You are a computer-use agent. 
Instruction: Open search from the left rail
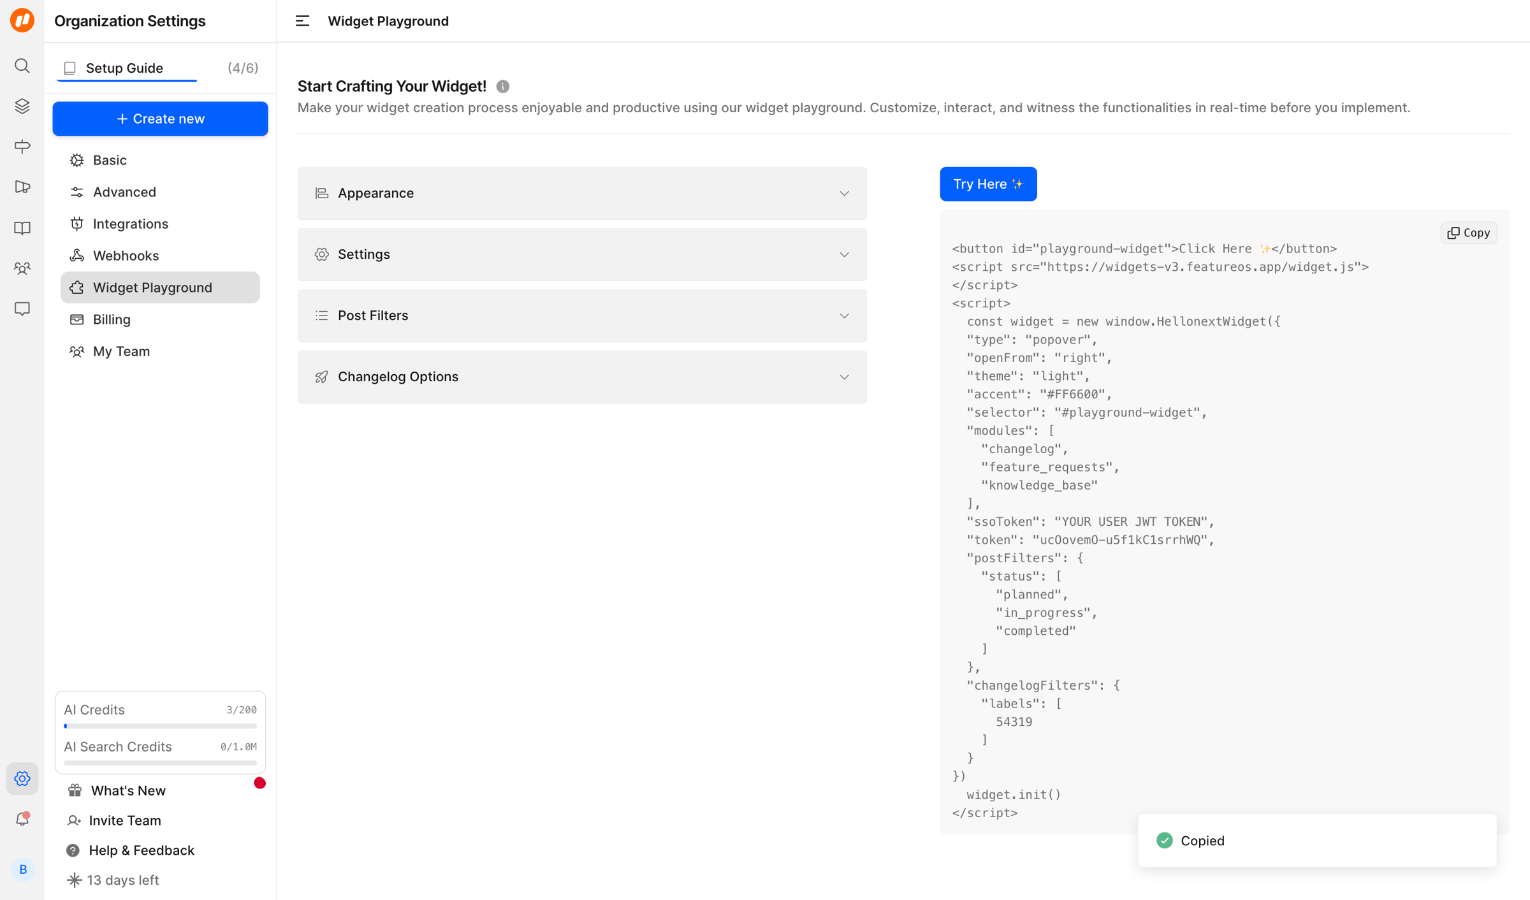click(x=22, y=66)
